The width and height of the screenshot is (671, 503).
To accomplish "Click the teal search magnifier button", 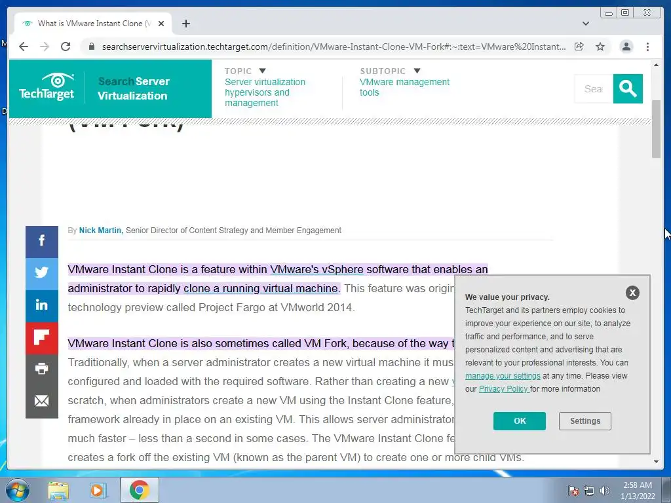I will tap(627, 88).
